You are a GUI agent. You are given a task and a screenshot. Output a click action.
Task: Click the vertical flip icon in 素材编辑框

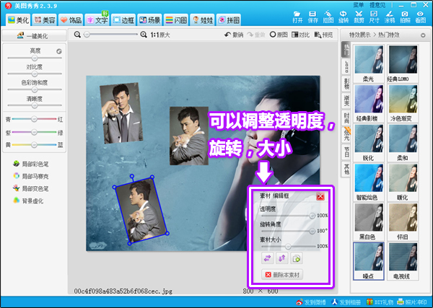click(x=282, y=258)
